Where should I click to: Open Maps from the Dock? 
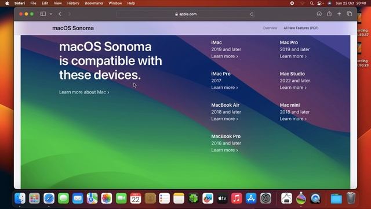pos(92,198)
